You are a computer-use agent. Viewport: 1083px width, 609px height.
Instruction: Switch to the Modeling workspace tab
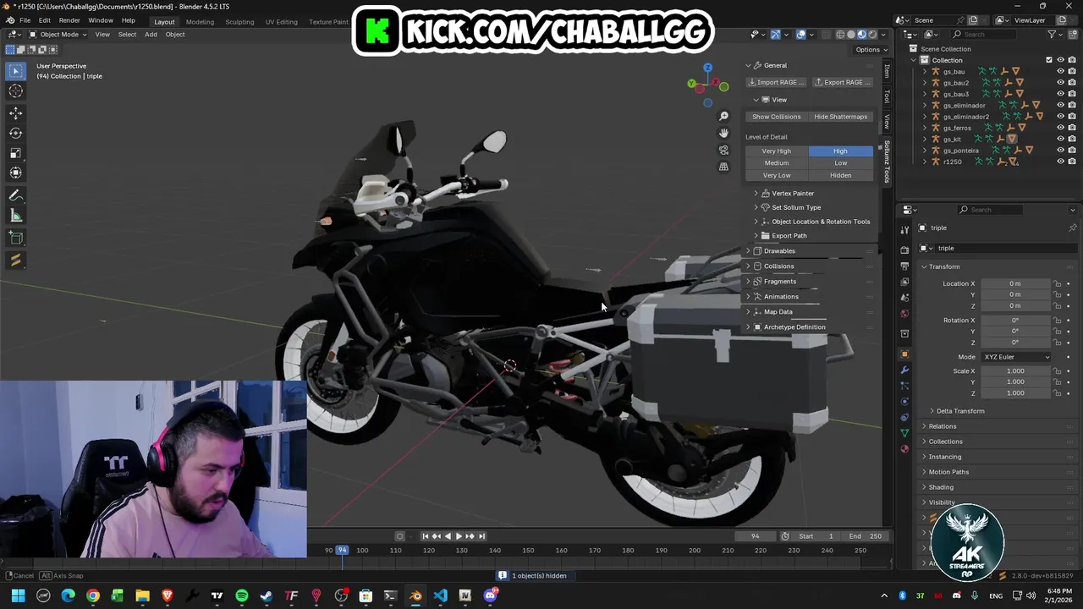coord(200,22)
